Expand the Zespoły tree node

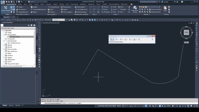tap(4, 57)
